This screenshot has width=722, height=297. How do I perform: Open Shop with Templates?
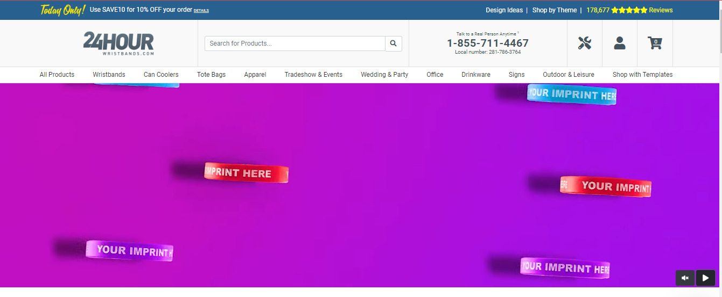click(x=642, y=75)
